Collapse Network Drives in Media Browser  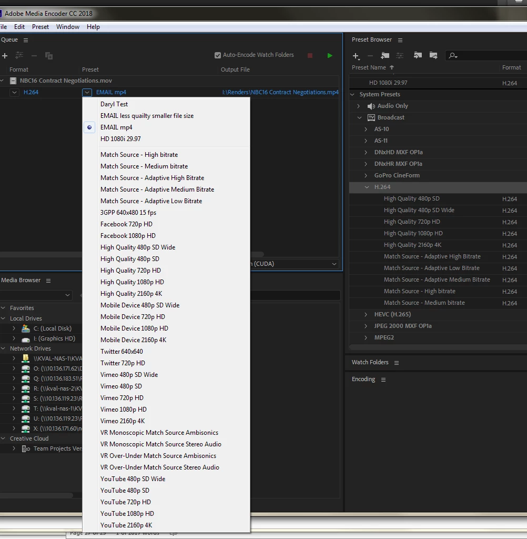pos(3,348)
